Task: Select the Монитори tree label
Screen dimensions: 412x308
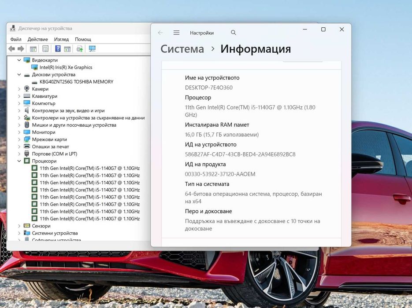Action: click(x=44, y=132)
